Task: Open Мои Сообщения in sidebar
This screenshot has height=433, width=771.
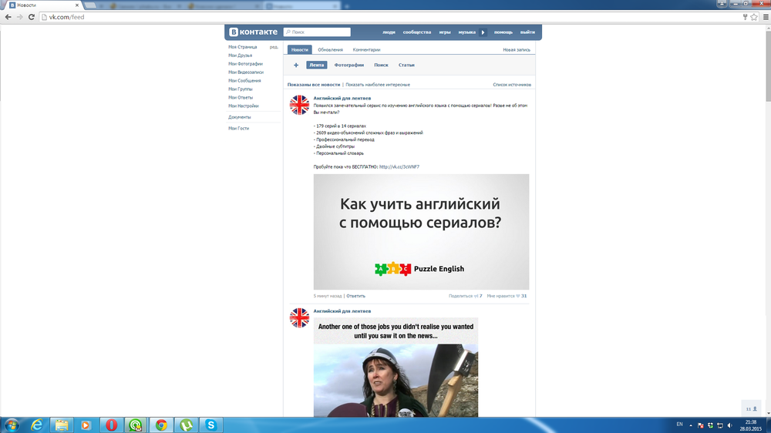Action: 244,80
